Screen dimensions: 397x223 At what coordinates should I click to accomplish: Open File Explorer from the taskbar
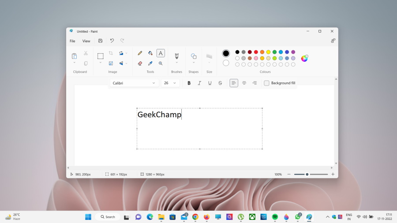click(x=161, y=217)
